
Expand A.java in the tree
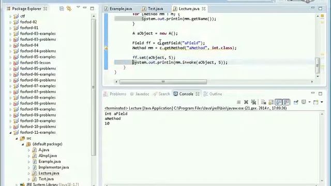pos(29,150)
